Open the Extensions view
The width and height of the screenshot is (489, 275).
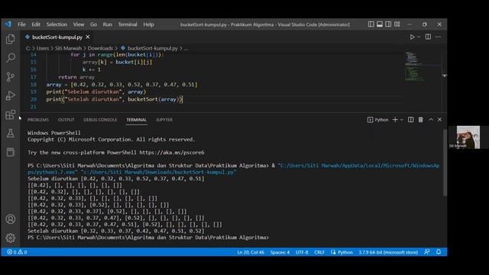10,115
